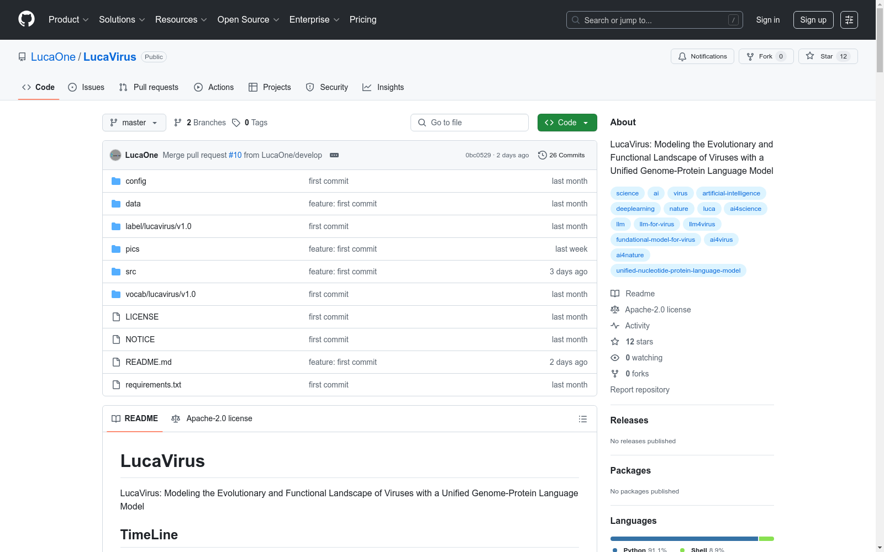Open the Security tab
This screenshot has height=552, width=884.
tap(327, 87)
